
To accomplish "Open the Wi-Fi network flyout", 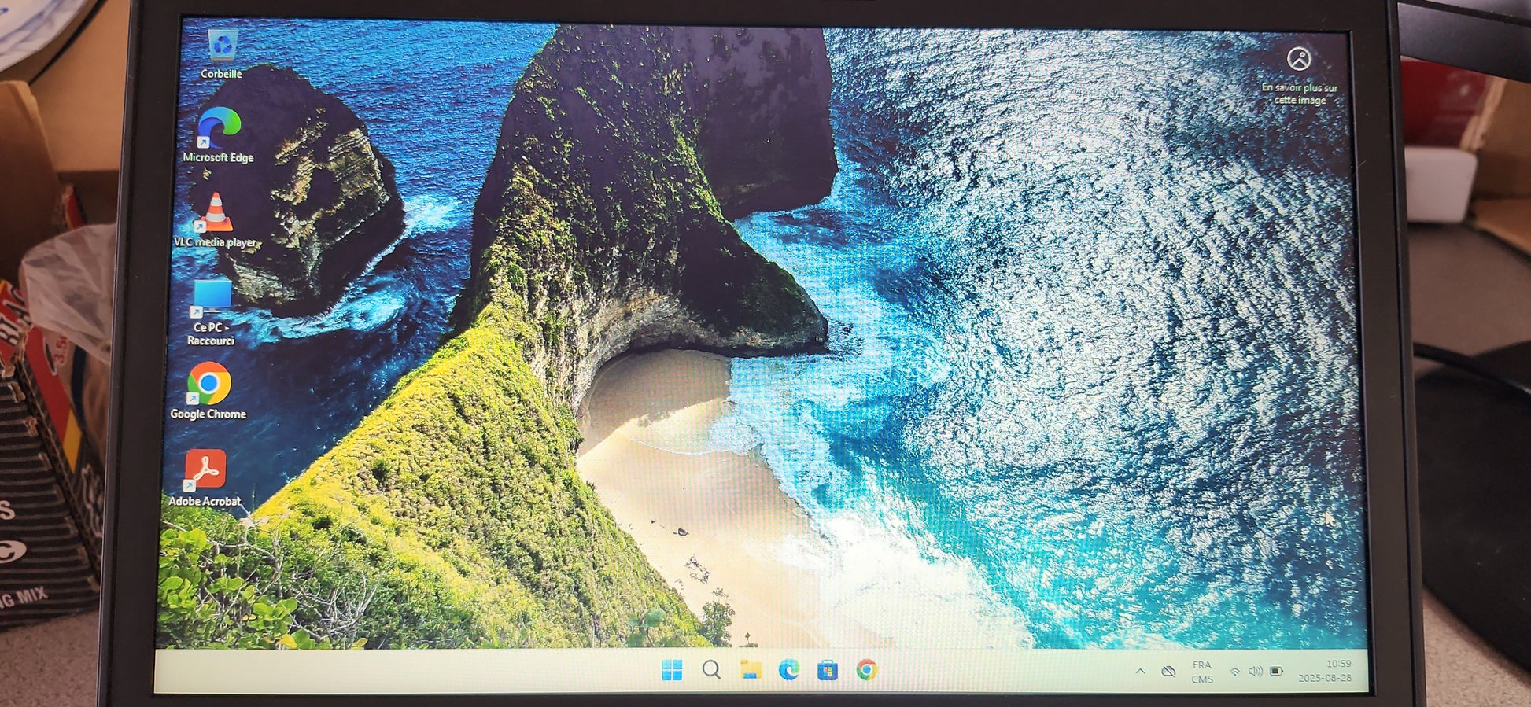I will coord(1235,672).
